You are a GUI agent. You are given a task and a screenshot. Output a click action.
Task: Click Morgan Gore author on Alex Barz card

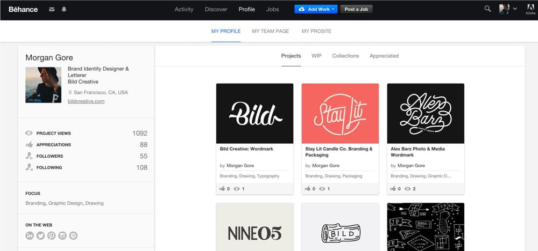(x=411, y=166)
